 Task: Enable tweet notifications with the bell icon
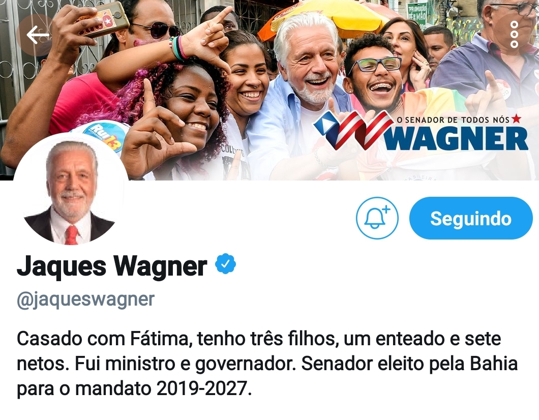click(377, 218)
